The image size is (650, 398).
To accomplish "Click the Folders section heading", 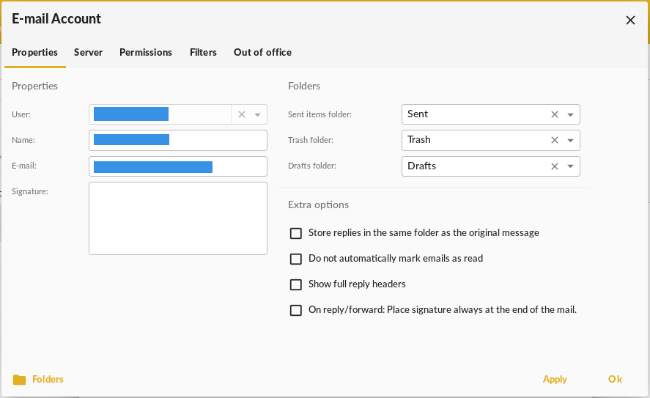I will (304, 86).
